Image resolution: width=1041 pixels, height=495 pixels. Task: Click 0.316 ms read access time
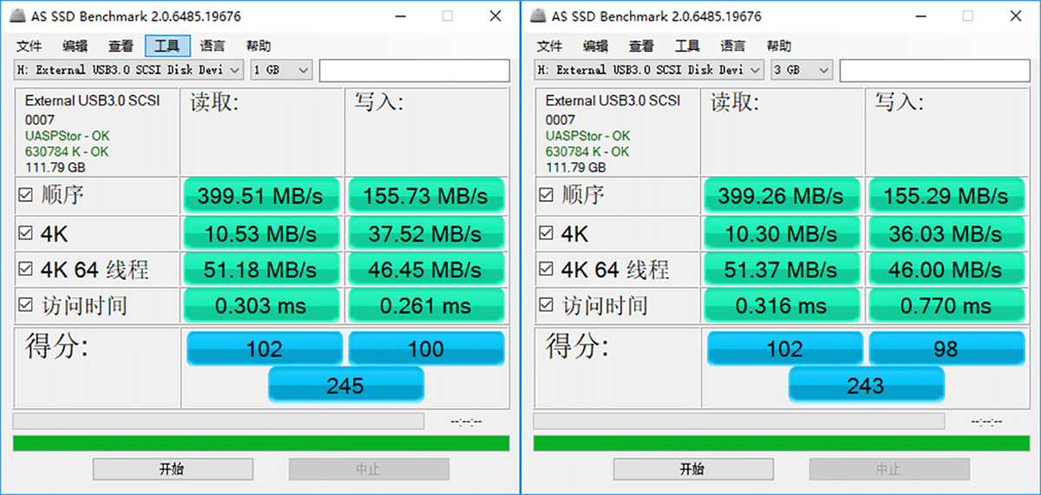tap(782, 305)
